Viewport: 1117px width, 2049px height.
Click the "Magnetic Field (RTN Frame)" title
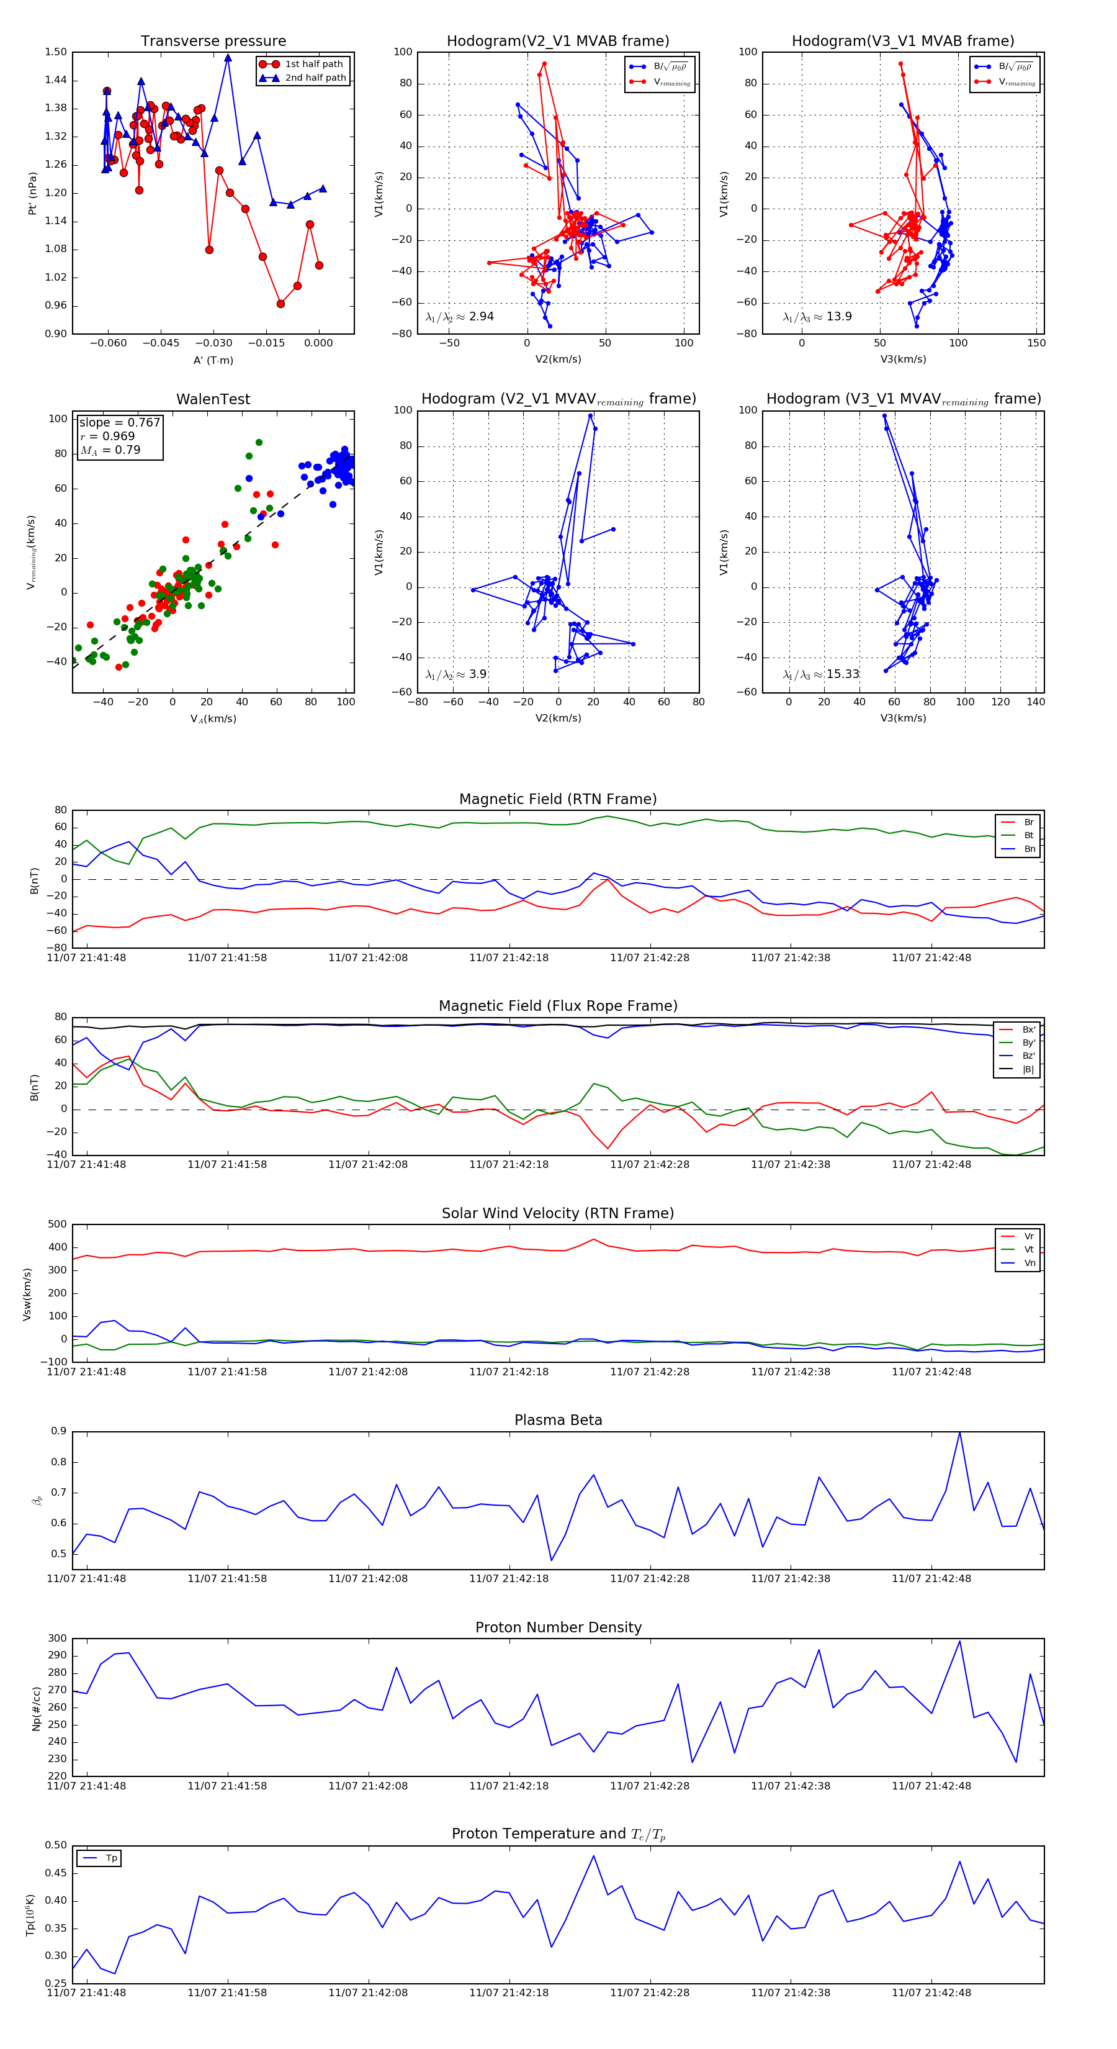tap(558, 799)
